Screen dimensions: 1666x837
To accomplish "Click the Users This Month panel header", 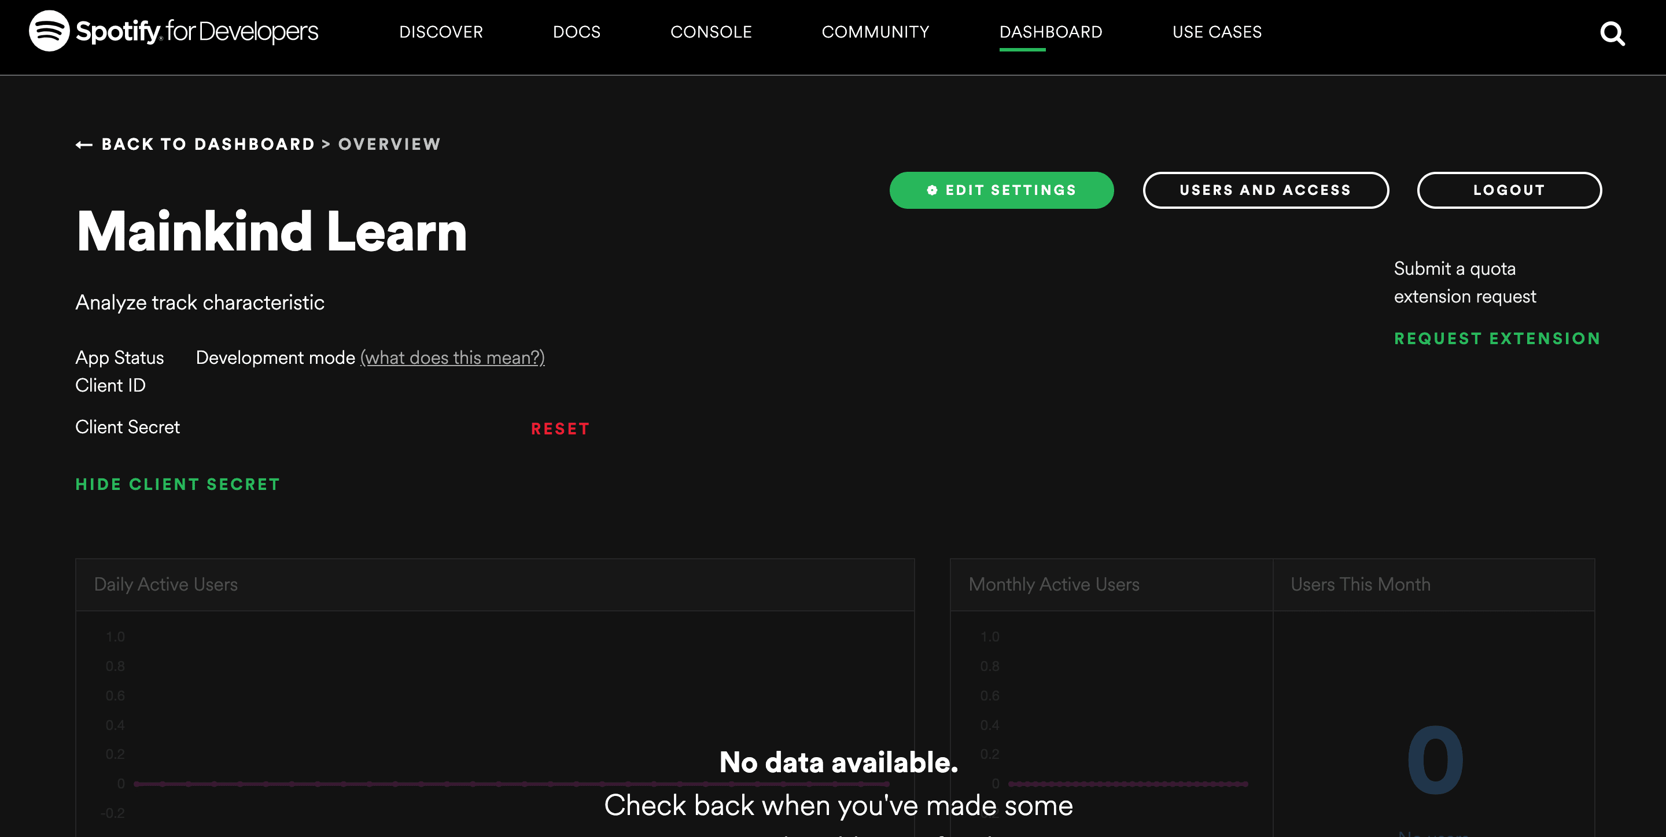I will click(1434, 585).
